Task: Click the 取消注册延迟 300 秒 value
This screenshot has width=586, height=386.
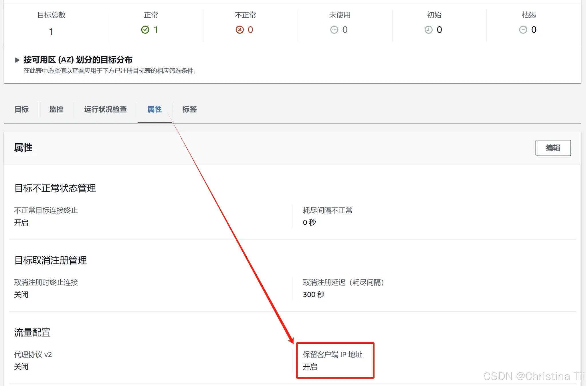Action: [x=313, y=295]
